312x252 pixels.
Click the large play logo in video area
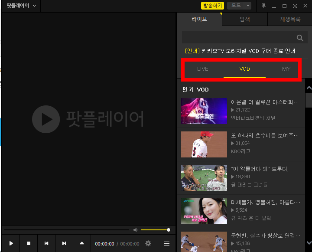tap(46, 119)
